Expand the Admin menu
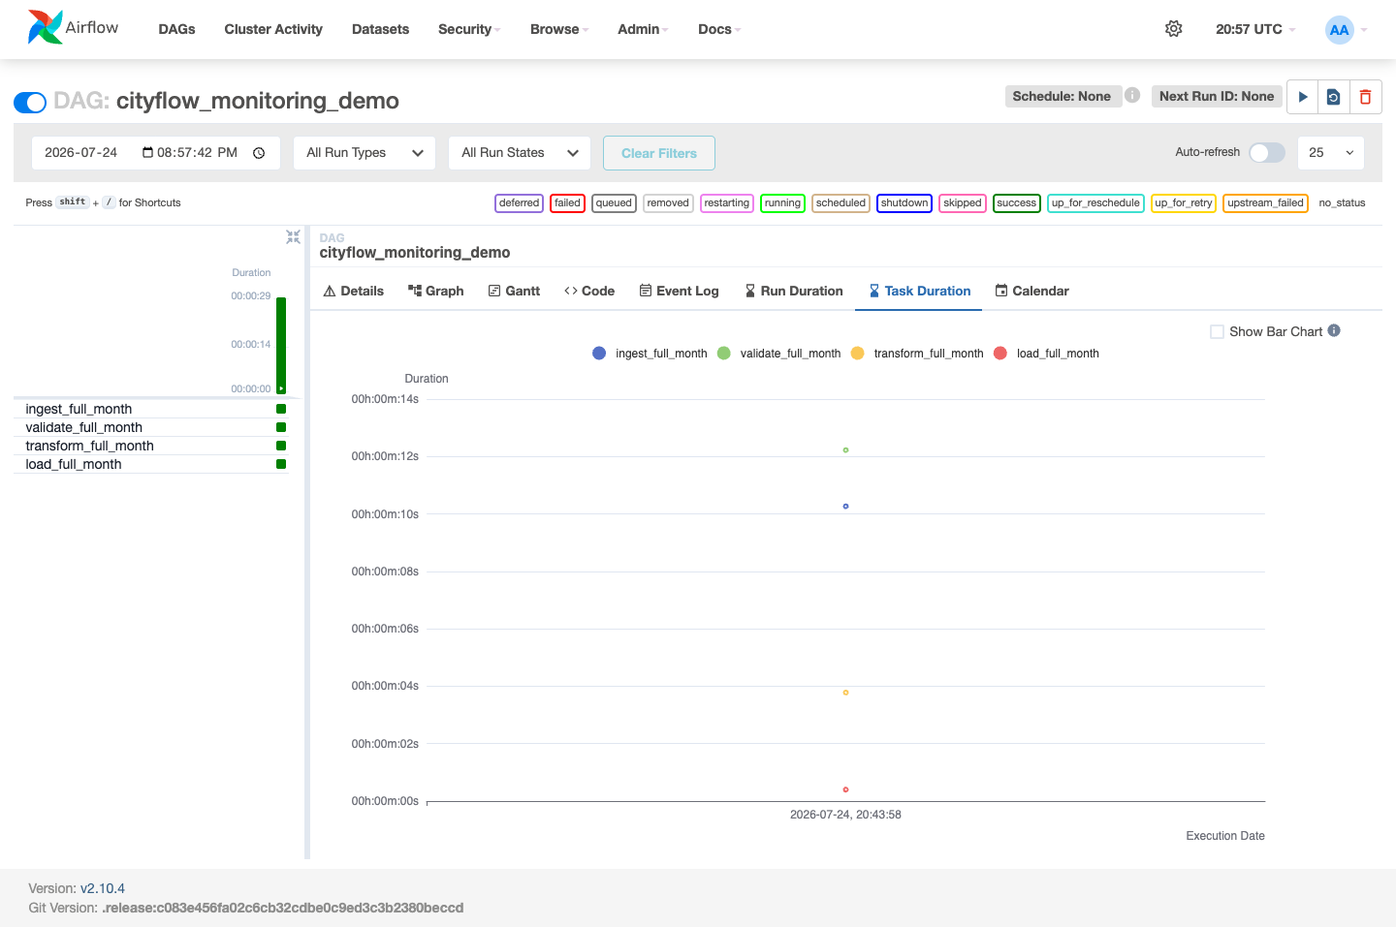The width and height of the screenshot is (1396, 927). coord(643,29)
